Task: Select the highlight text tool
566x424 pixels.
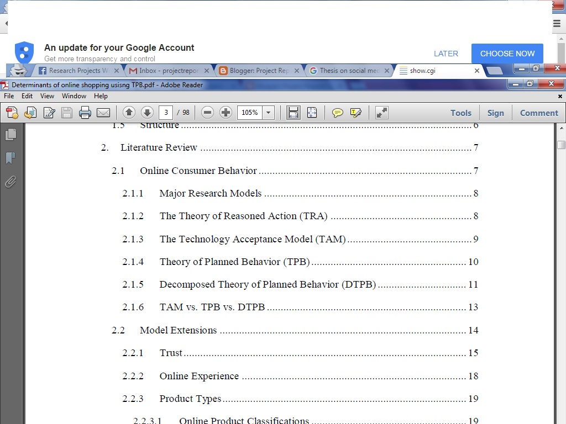Action: pyautogui.click(x=355, y=113)
